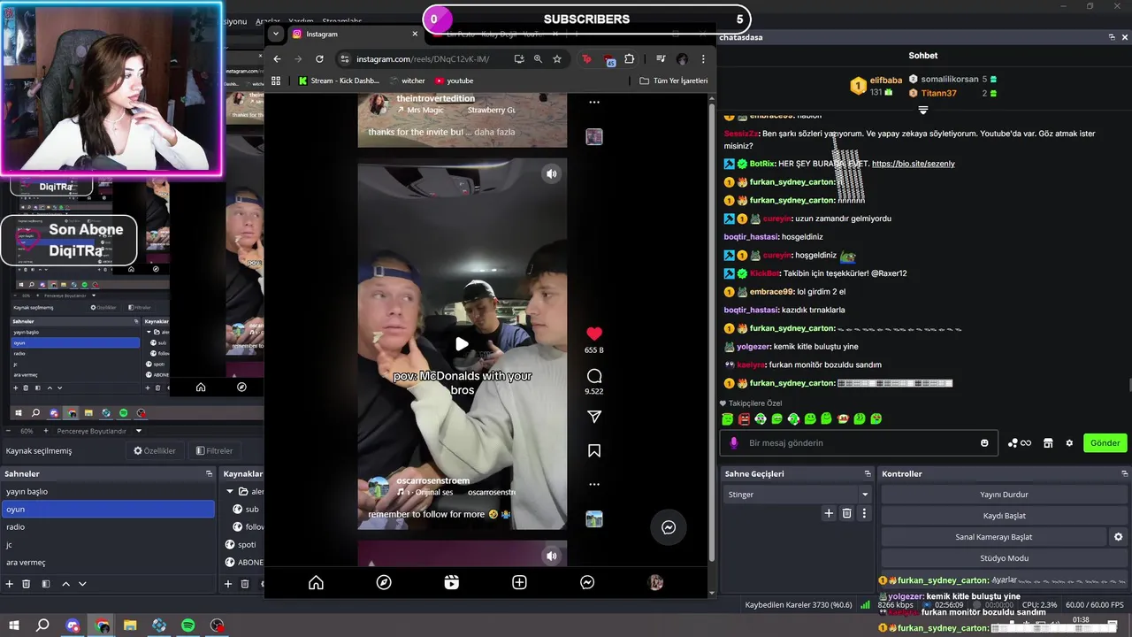Open virtual camera settings gear

1118,537
